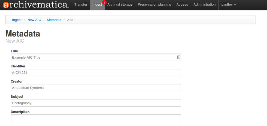Go to Archival storage
Image resolution: width=267 pixels, height=126 pixels.
point(120,5)
